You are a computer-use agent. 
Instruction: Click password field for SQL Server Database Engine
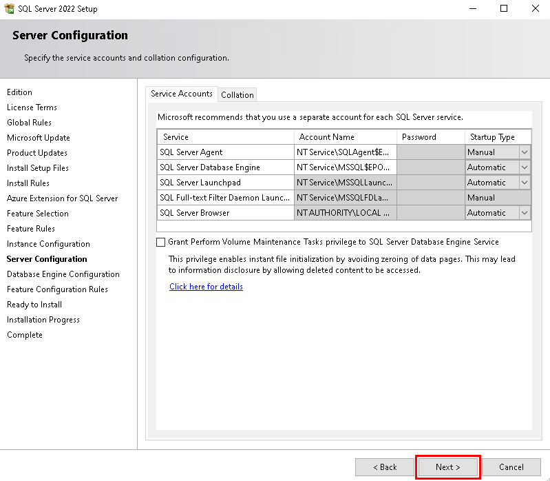point(431,167)
